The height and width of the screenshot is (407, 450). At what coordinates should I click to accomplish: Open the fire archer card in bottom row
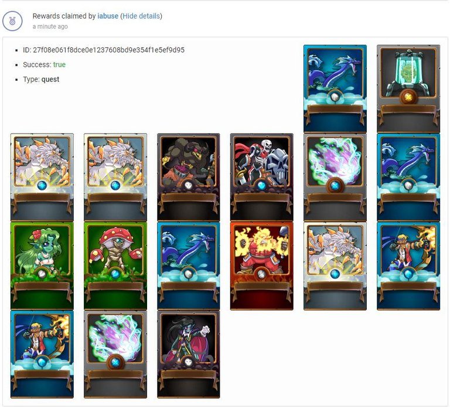point(42,354)
